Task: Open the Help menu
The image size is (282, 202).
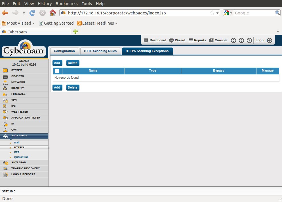Action: (x=100, y=4)
